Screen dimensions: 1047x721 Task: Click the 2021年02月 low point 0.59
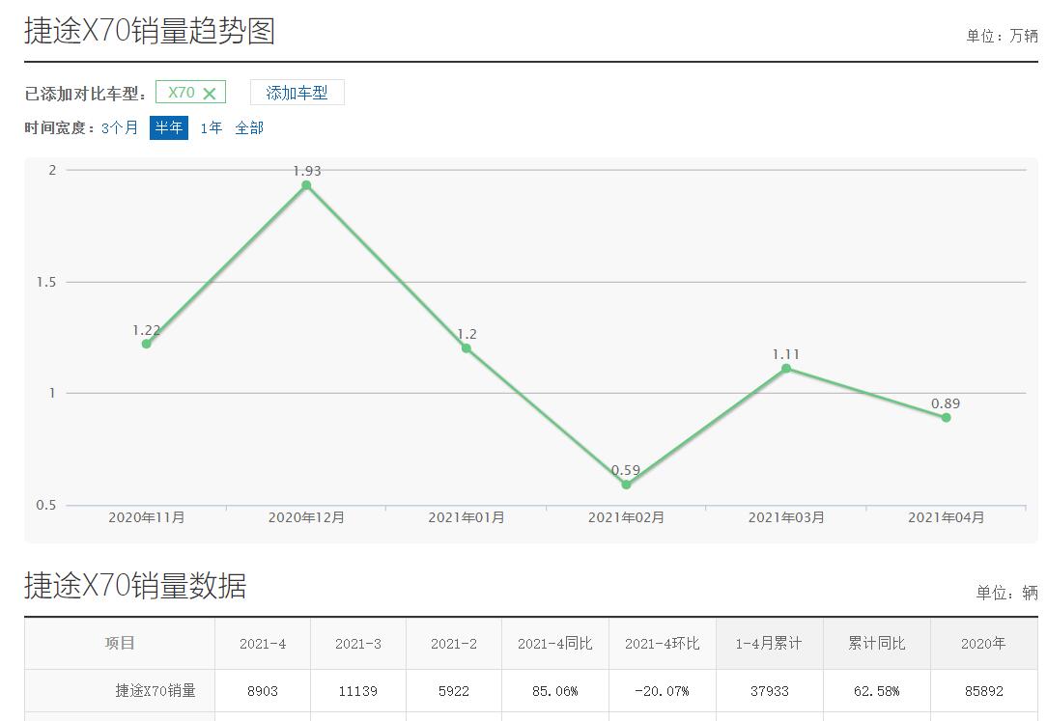[626, 485]
